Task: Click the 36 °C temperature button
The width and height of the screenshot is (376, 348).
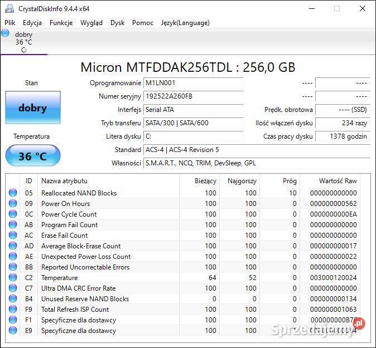Action: pos(33,155)
